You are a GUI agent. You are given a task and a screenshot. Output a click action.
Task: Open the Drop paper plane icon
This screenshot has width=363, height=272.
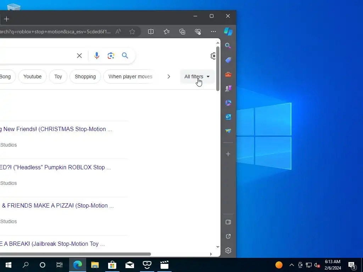coord(228,131)
